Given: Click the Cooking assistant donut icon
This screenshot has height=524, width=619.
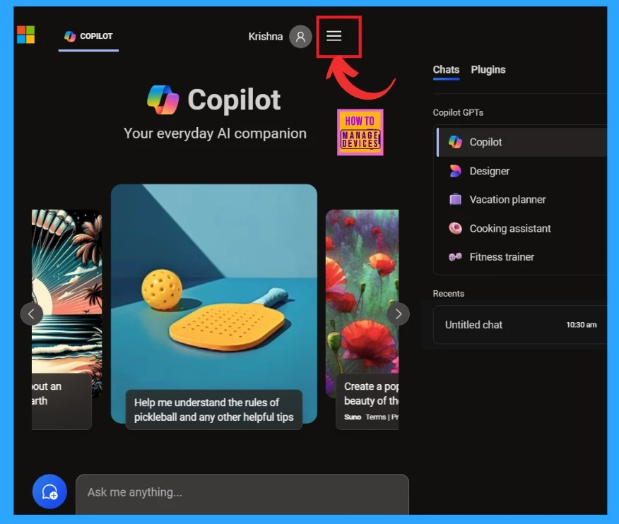Looking at the screenshot, I should [455, 228].
